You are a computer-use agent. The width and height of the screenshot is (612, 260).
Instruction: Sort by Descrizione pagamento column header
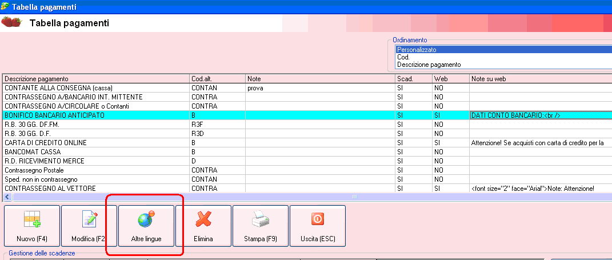(96, 78)
